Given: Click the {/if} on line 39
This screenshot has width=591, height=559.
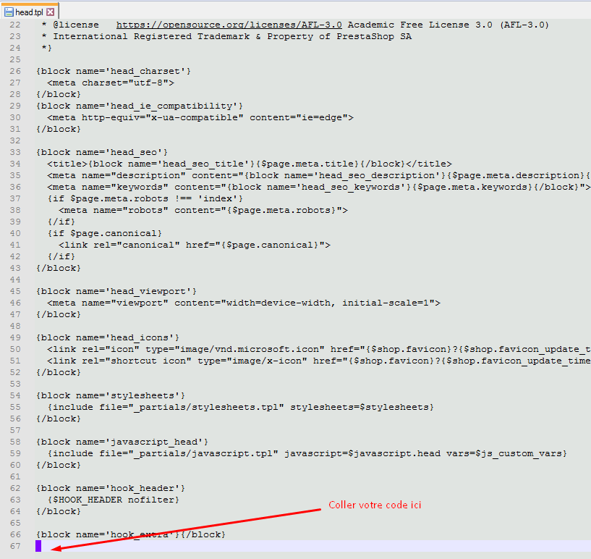Looking at the screenshot, I should point(61,222).
